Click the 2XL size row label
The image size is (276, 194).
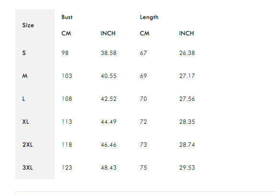coord(27,145)
